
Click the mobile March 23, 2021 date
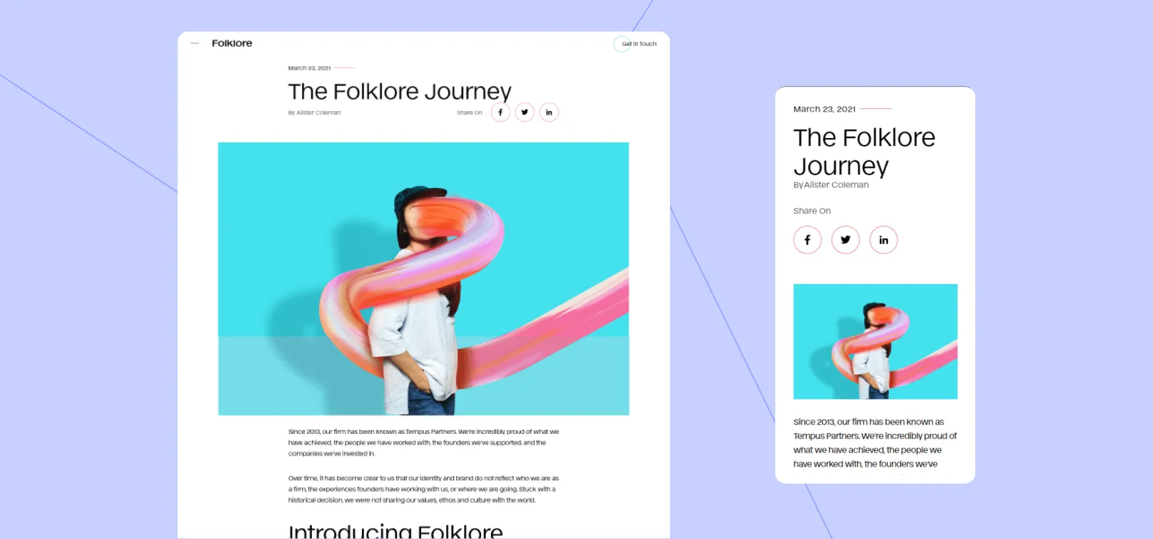pos(825,109)
